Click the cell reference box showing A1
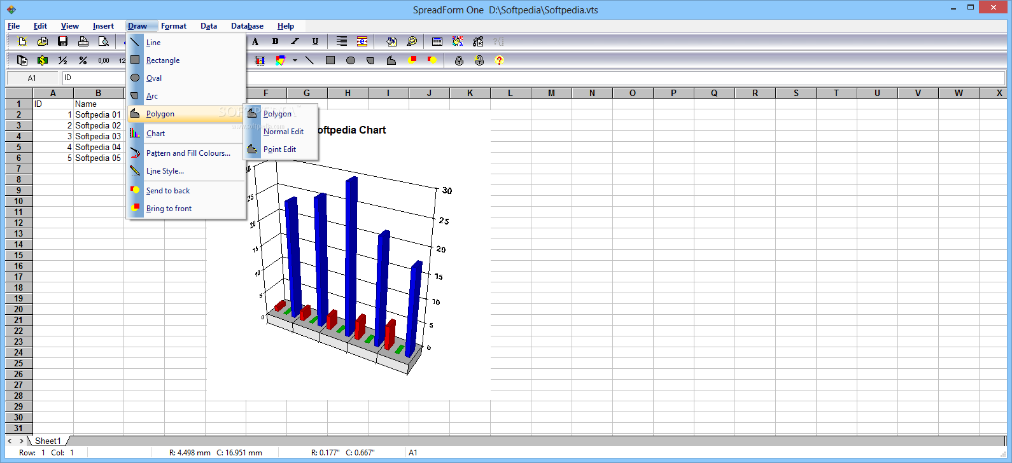Image resolution: width=1012 pixels, height=463 pixels. coord(32,78)
